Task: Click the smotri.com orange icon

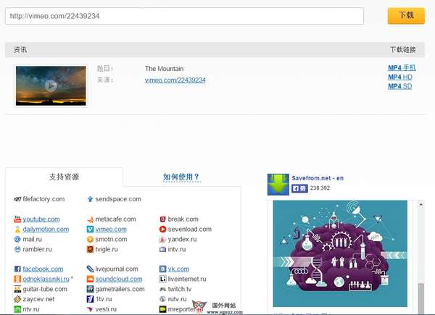Action: 90,240
